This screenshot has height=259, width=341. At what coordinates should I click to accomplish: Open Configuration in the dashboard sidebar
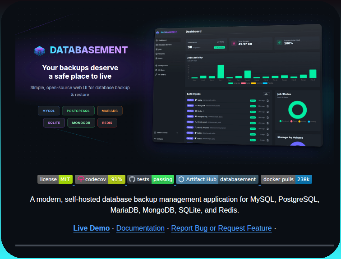(162, 66)
